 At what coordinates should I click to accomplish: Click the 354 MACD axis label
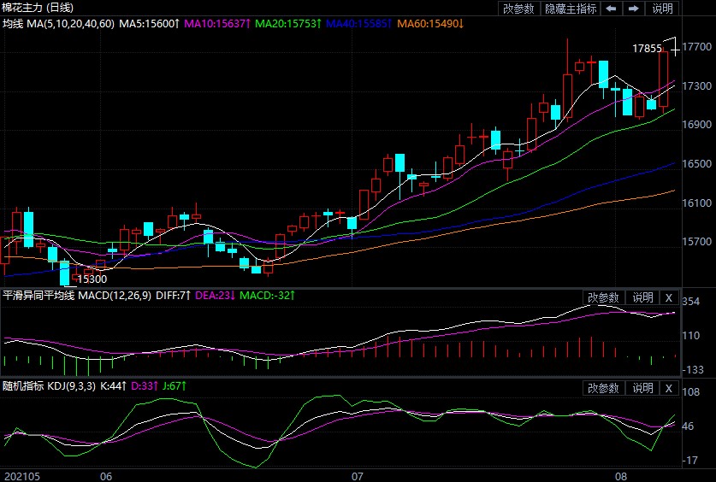click(691, 302)
